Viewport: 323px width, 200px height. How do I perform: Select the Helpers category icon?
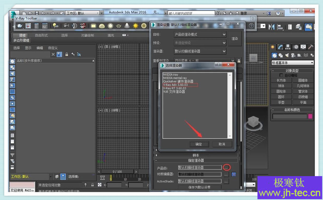click(x=300, y=55)
